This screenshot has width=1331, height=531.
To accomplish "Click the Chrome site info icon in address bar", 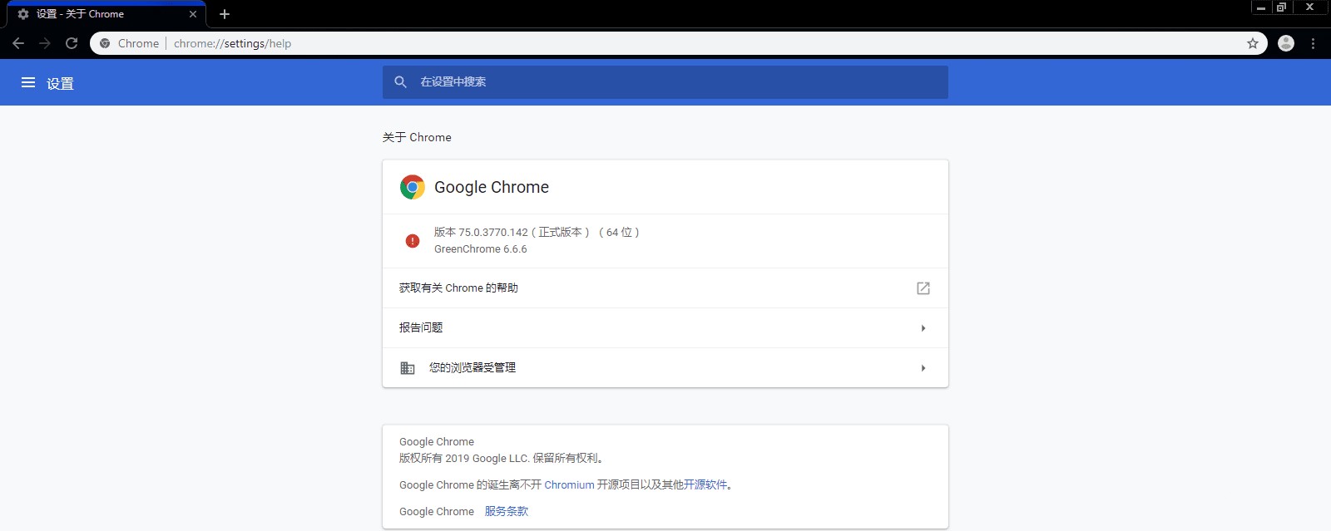I will 105,43.
